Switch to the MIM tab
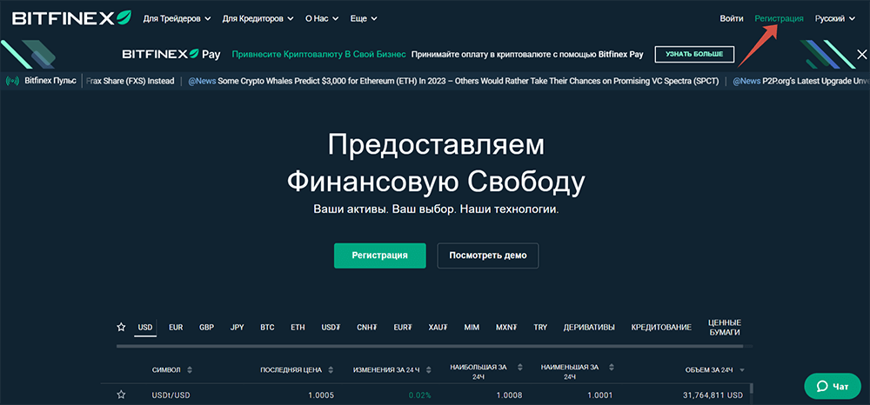The width and height of the screenshot is (870, 405). tap(472, 328)
